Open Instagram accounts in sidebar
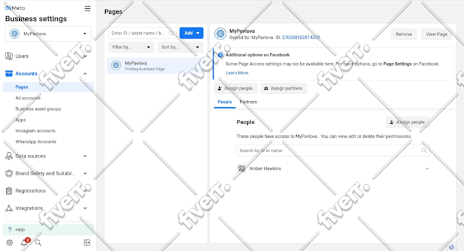 coord(35,131)
